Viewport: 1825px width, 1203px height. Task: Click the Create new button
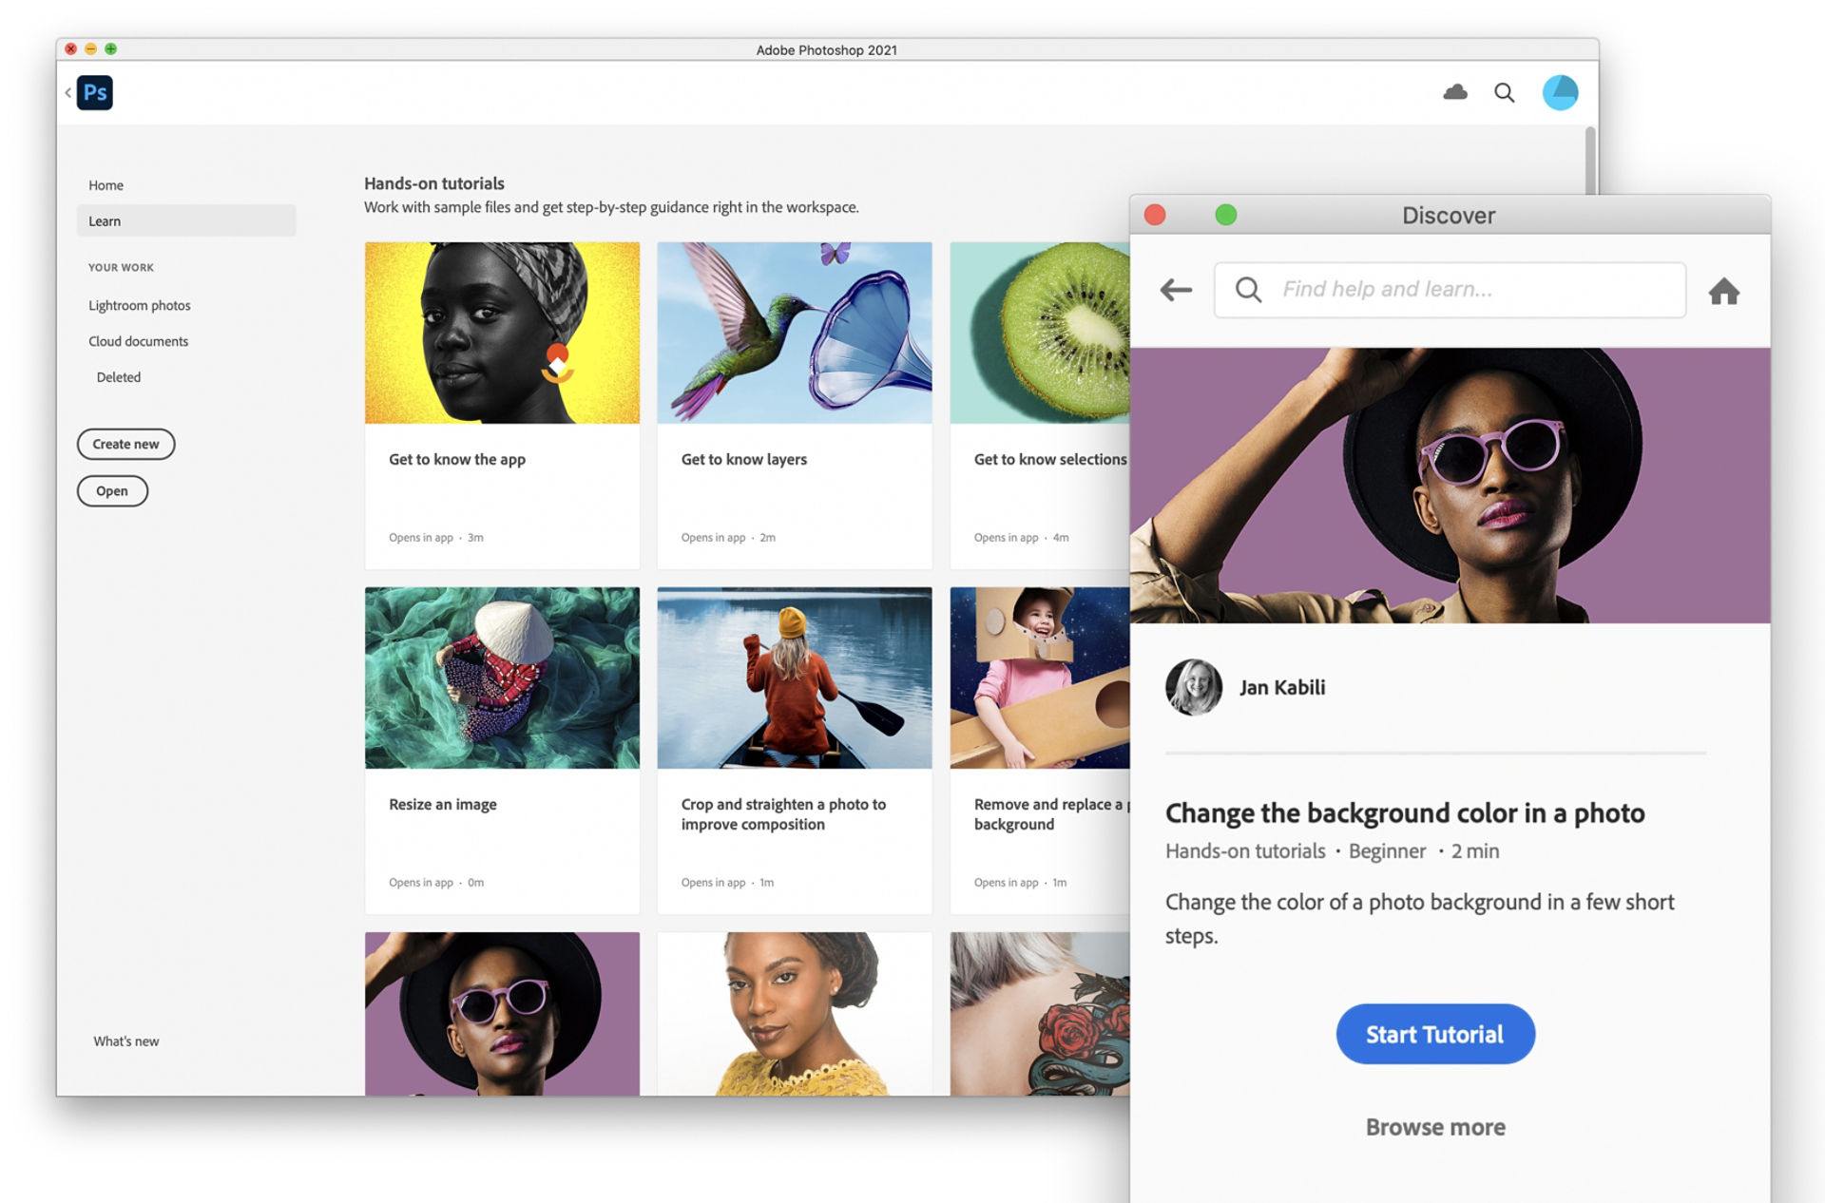click(x=125, y=444)
